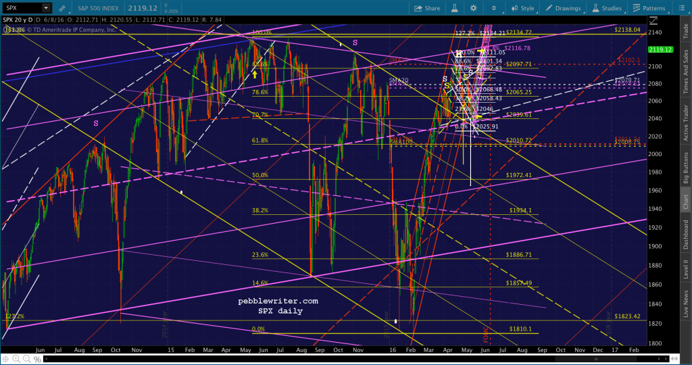The width and height of the screenshot is (692, 365).
Task: Click the FOMC vertical marker label
Action: coord(486,335)
